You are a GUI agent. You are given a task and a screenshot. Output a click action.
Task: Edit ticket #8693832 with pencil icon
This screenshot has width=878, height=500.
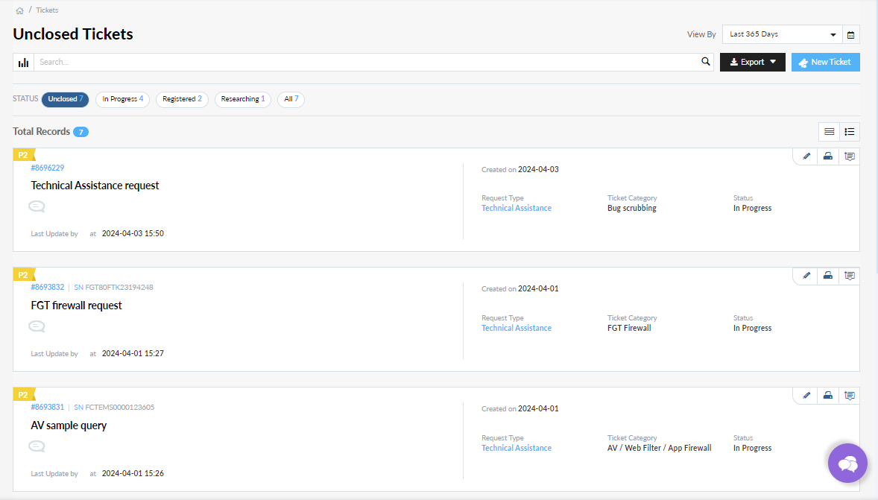tap(806, 276)
